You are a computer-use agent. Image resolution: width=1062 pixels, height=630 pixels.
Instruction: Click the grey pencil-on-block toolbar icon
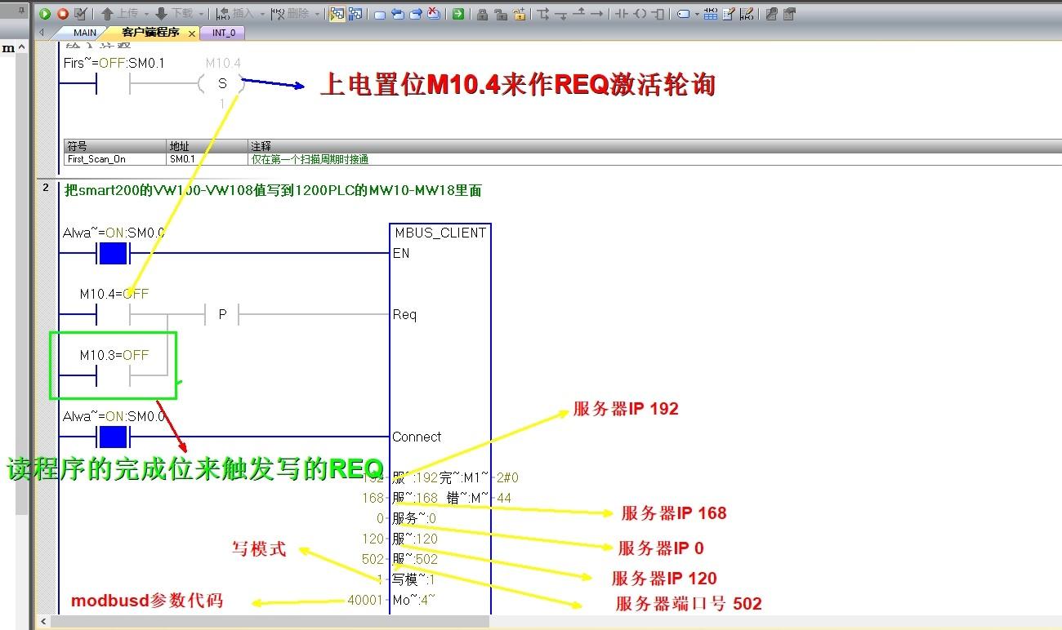pos(771,14)
